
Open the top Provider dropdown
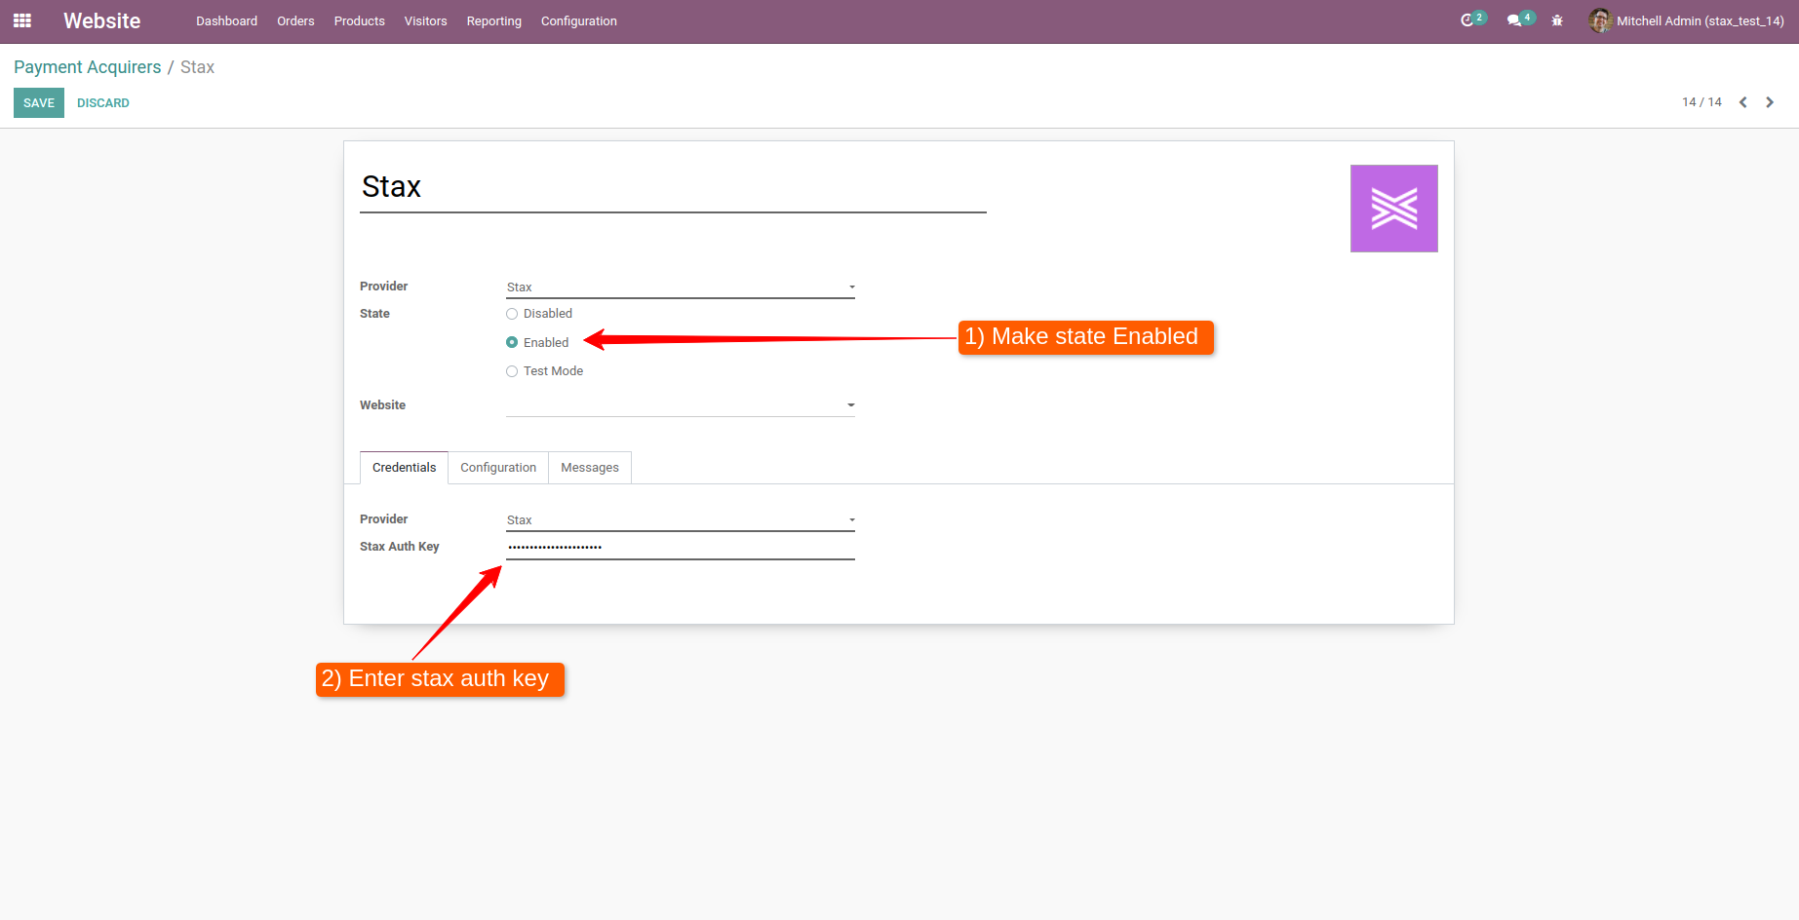681,287
